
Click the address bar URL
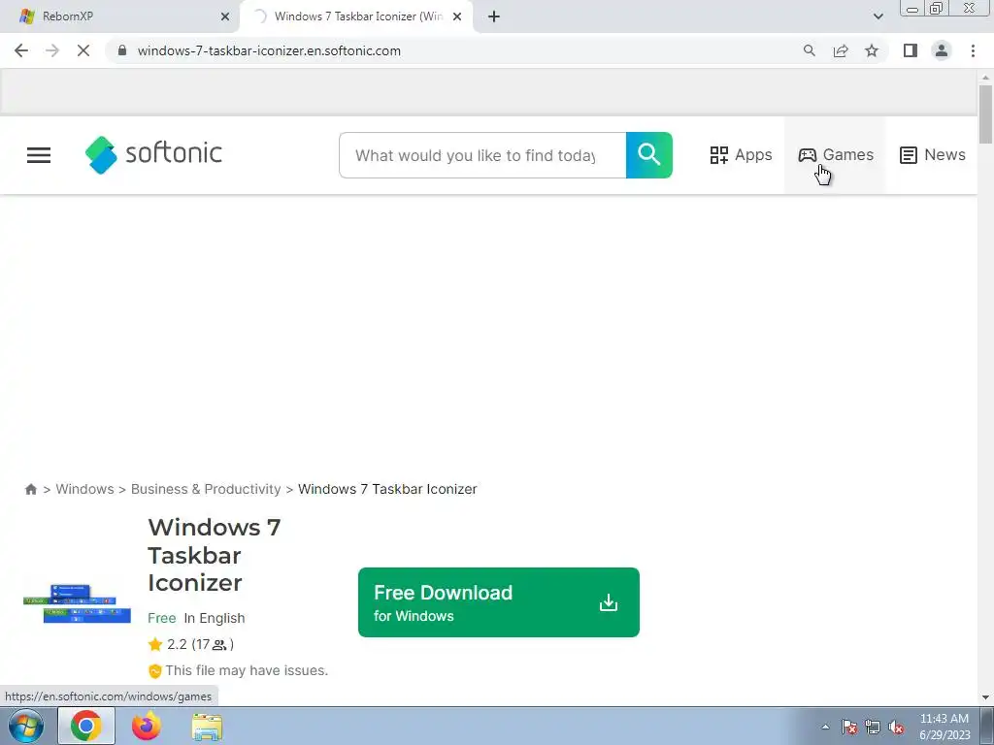pos(269,50)
